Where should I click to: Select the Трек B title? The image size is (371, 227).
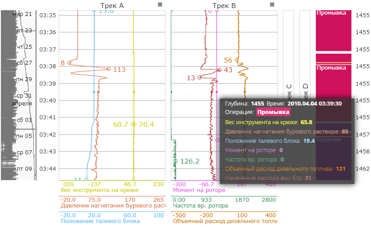coord(224,6)
